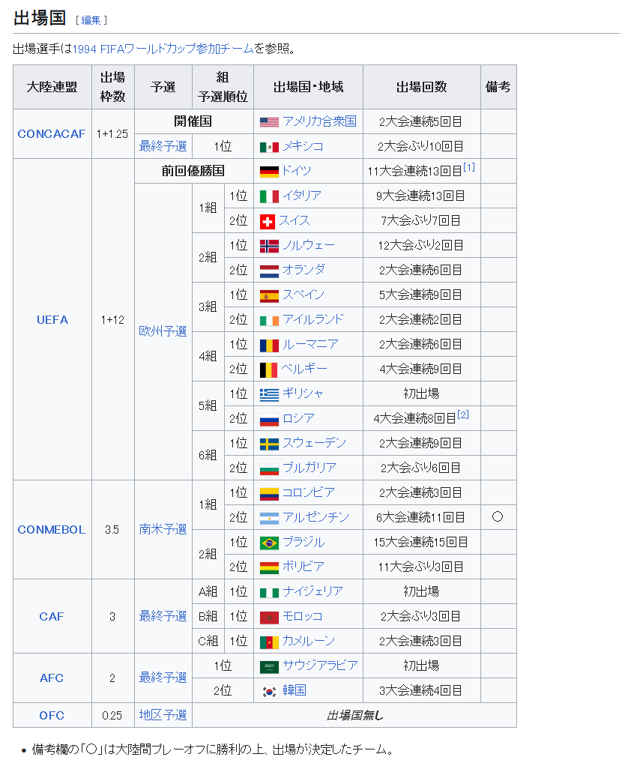Viewport: 631px width, 769px height.
Task: Click the South Korea flag icon
Action: 269,691
